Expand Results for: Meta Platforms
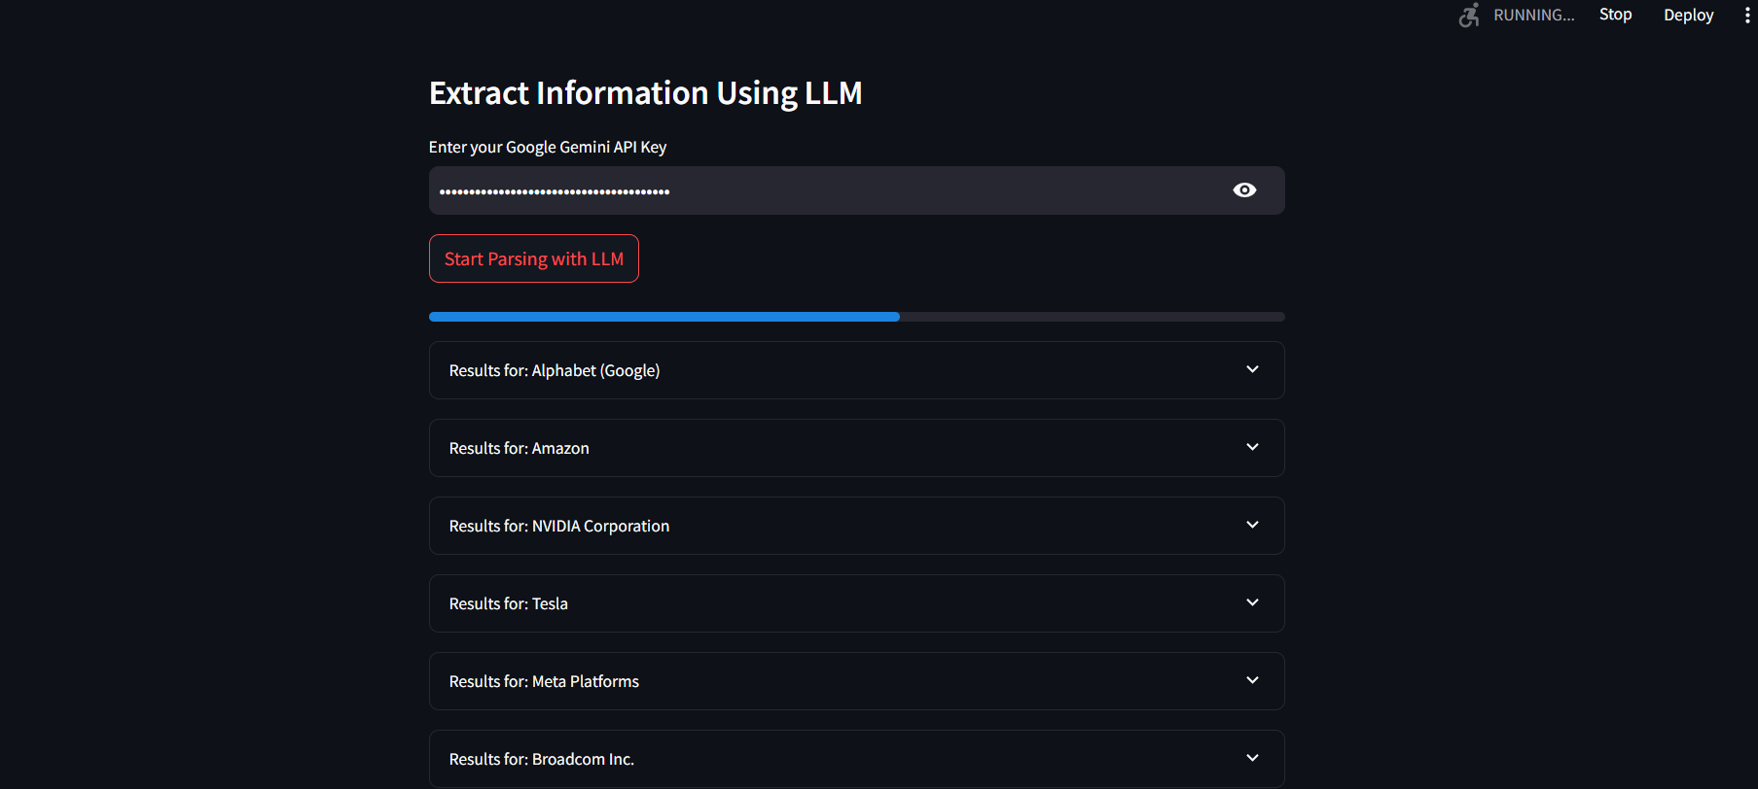The width and height of the screenshot is (1758, 789). 857,681
